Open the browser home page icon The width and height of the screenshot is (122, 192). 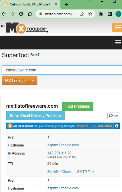[30, 14]
